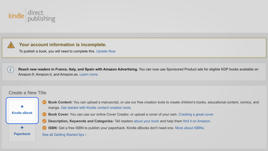Click the plus icon on the Kindle eBook tile
The height and width of the screenshot is (151, 268).
click(x=22, y=107)
